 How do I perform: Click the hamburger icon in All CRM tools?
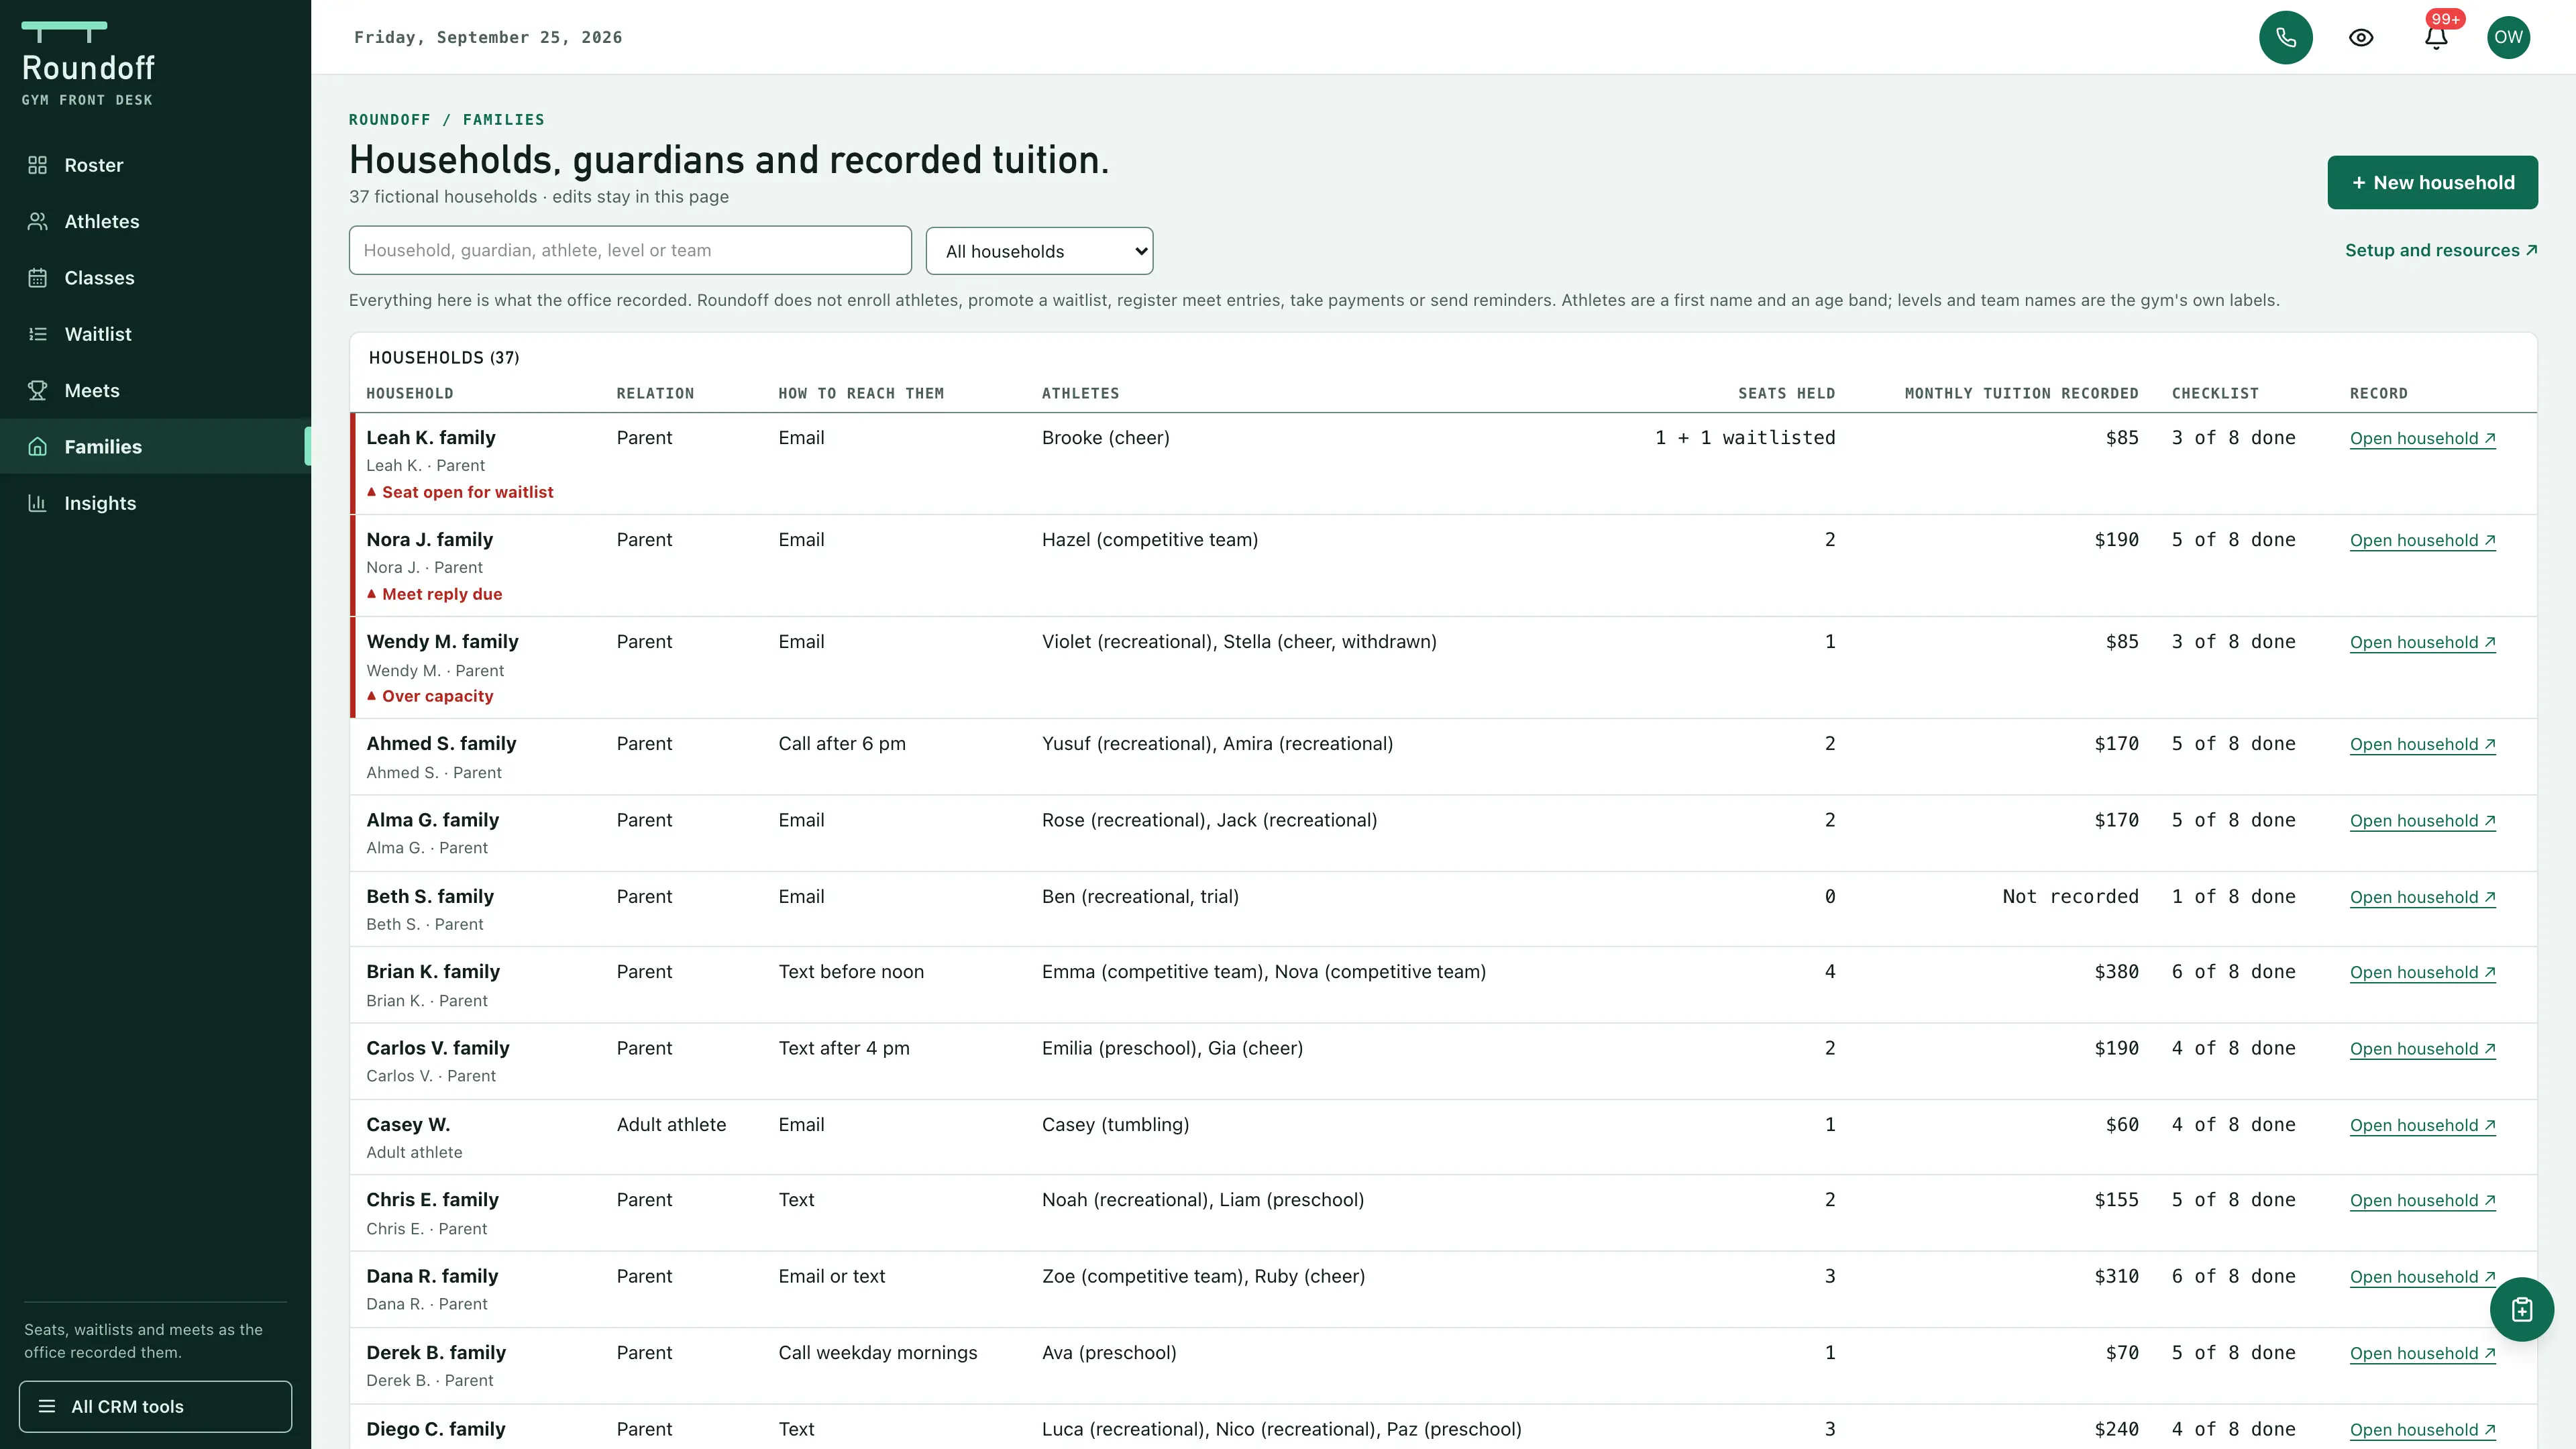pyautogui.click(x=46, y=1406)
